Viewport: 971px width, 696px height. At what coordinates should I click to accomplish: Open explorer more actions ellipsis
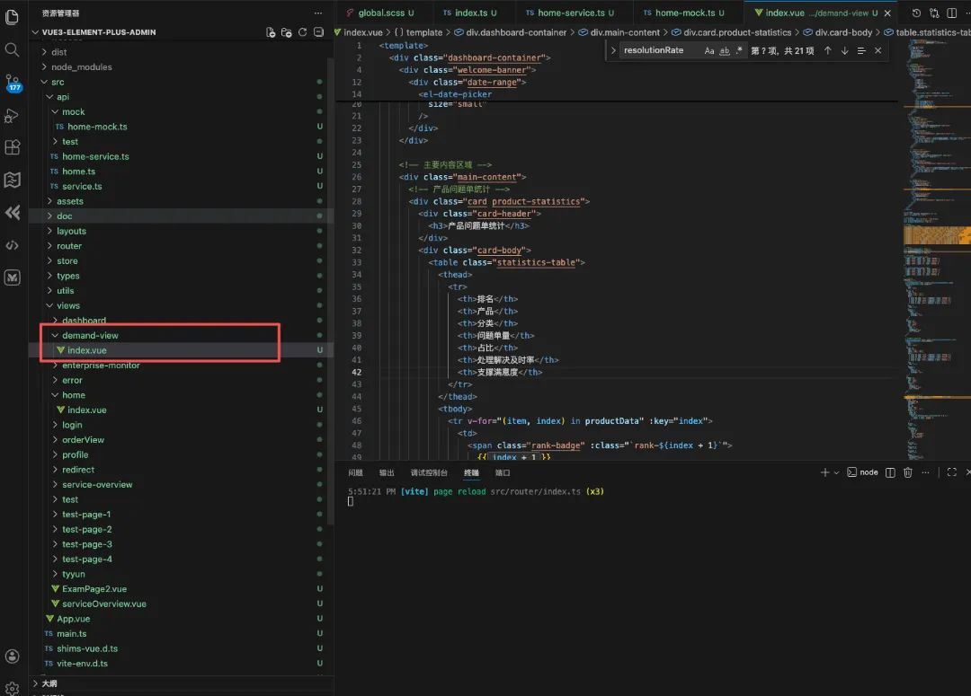point(317,13)
